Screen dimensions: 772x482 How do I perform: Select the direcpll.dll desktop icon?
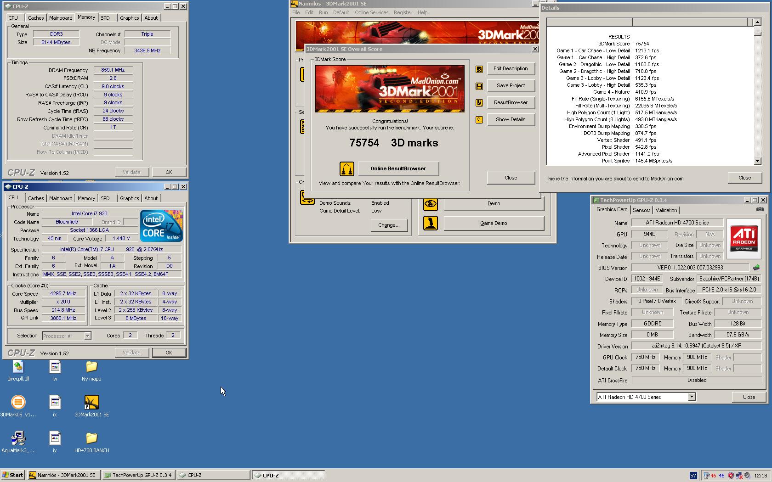18,371
